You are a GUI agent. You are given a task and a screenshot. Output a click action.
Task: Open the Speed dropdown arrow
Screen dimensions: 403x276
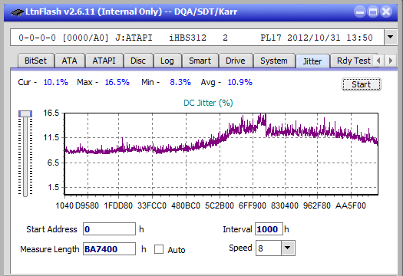click(x=288, y=248)
